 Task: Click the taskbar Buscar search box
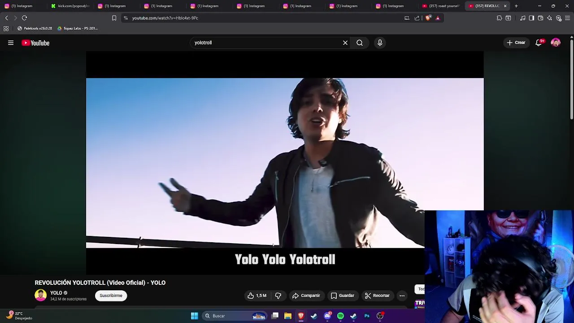coord(235,316)
